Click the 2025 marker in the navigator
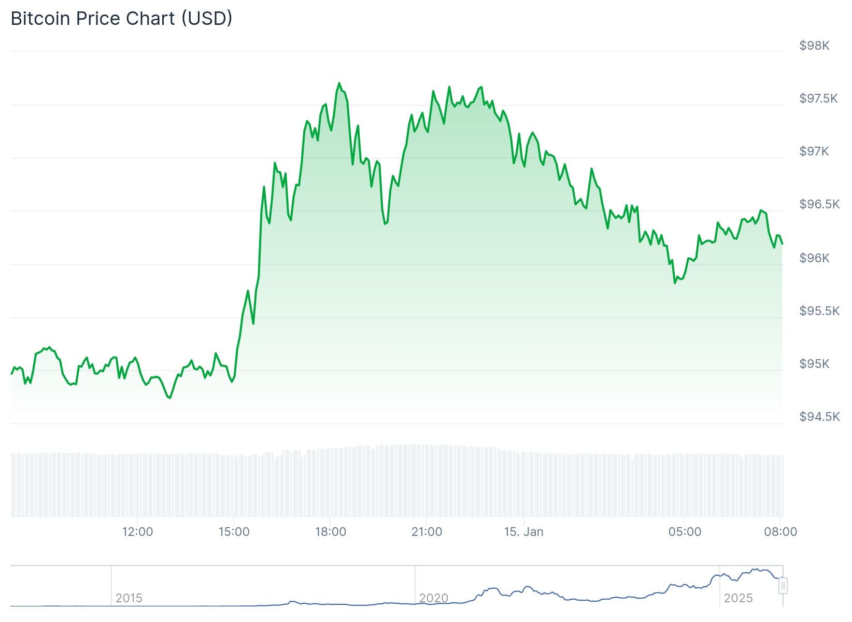This screenshot has height=622, width=852. click(738, 598)
